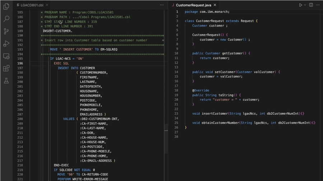Click the COBOL editor vertical scrollbar thumb
This screenshot has width=323, height=181.
[166, 138]
